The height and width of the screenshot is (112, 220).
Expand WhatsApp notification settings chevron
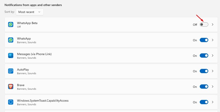pyautogui.click(x=213, y=40)
